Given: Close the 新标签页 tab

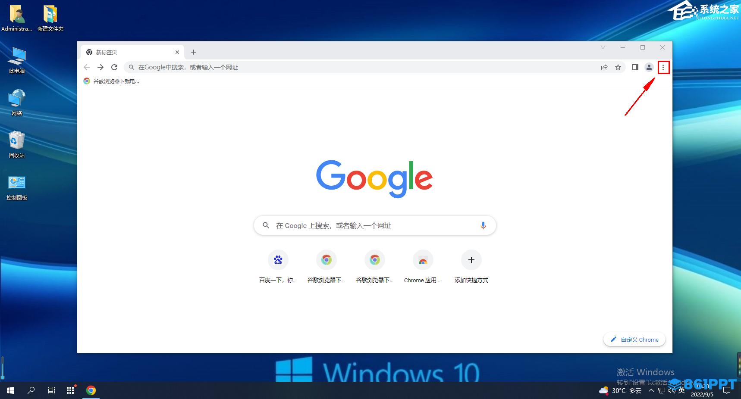Looking at the screenshot, I should pos(177,52).
